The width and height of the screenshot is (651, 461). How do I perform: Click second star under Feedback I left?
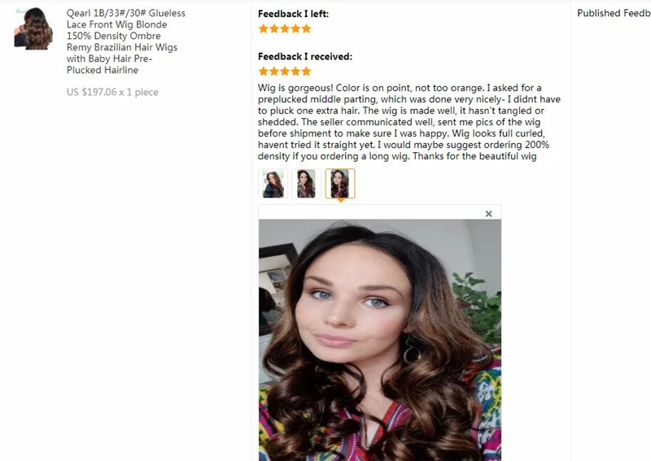[x=274, y=28]
